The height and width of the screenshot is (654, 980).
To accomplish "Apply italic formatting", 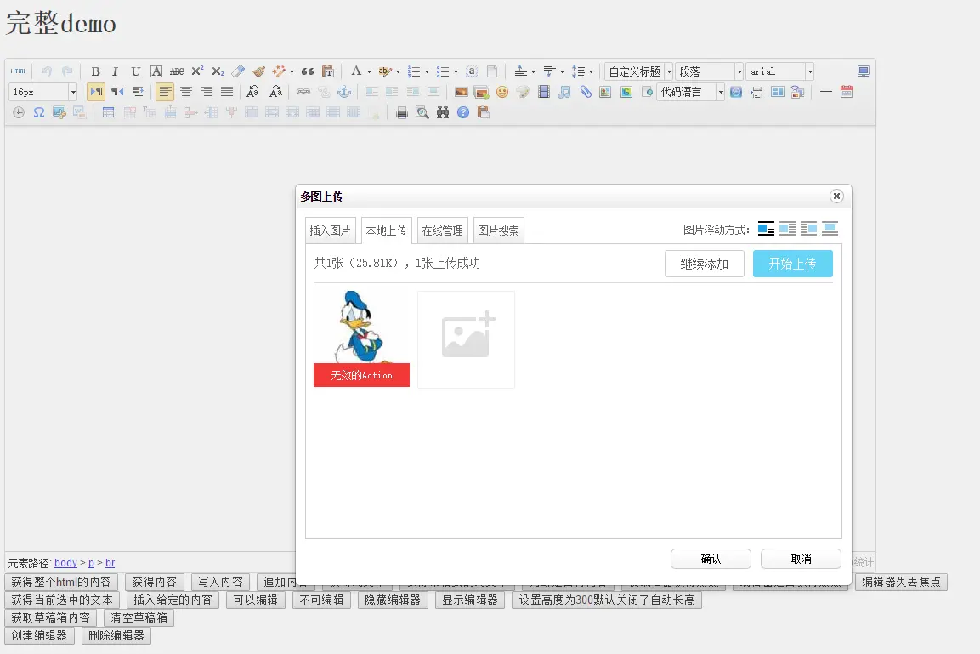I will [x=115, y=71].
